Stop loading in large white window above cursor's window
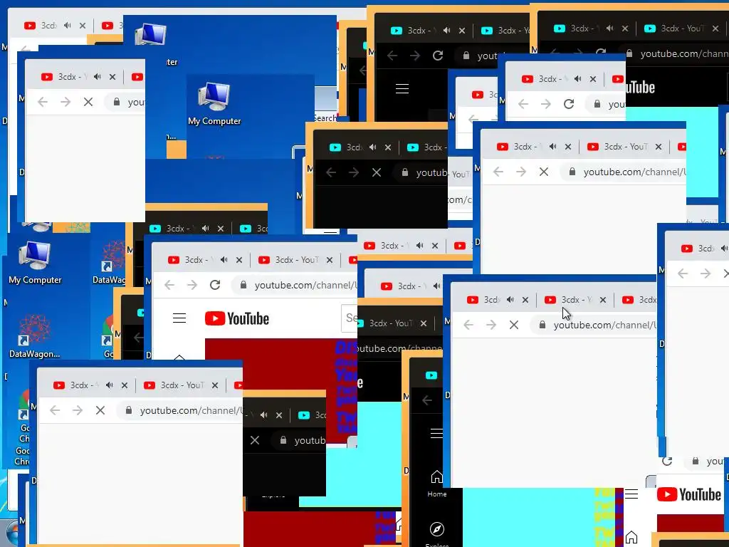 click(543, 172)
